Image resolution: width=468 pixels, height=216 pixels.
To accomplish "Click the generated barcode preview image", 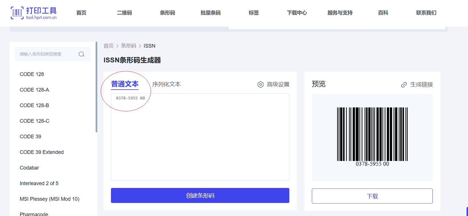I will 372,137.
